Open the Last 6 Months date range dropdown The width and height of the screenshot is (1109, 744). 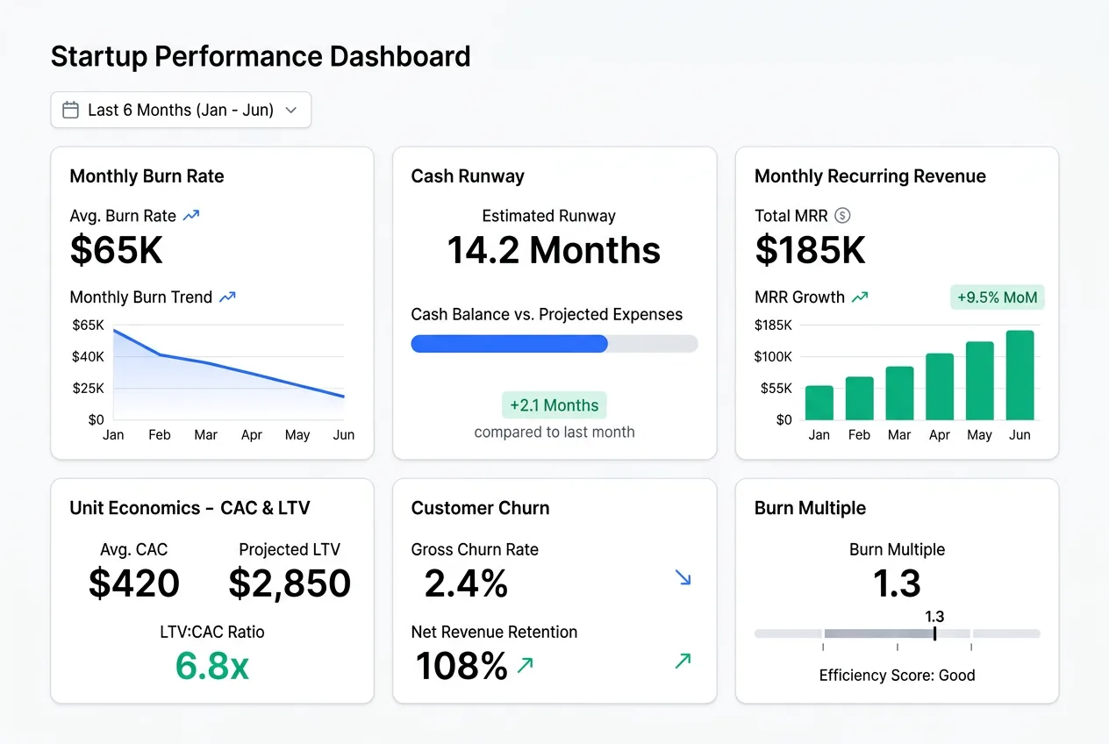pyautogui.click(x=181, y=109)
